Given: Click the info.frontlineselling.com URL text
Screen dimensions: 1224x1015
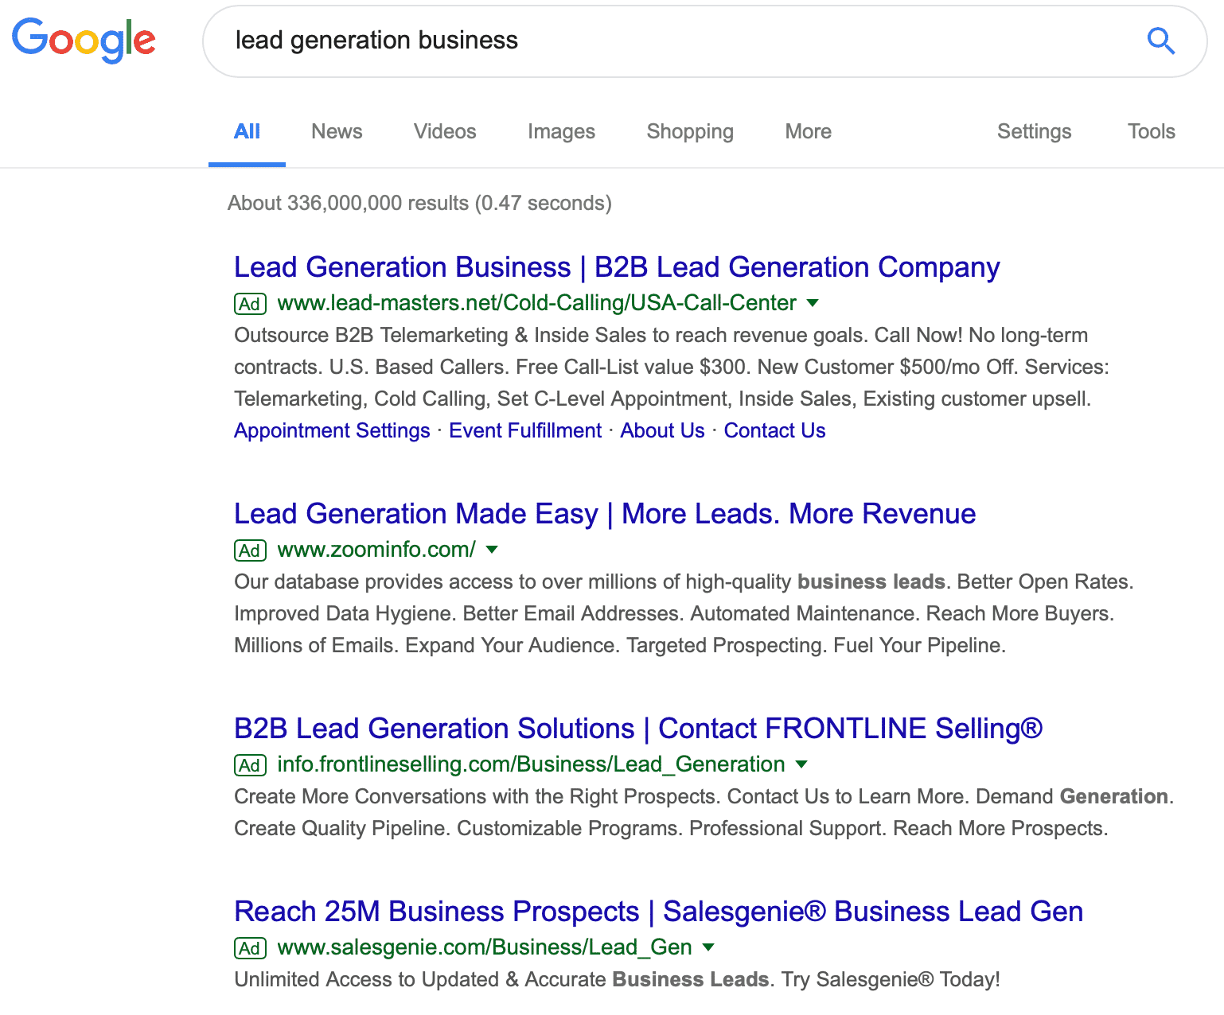Looking at the screenshot, I should click(531, 764).
